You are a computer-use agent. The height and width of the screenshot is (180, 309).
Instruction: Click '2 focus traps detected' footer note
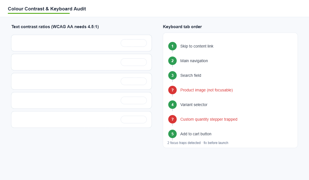198,143
